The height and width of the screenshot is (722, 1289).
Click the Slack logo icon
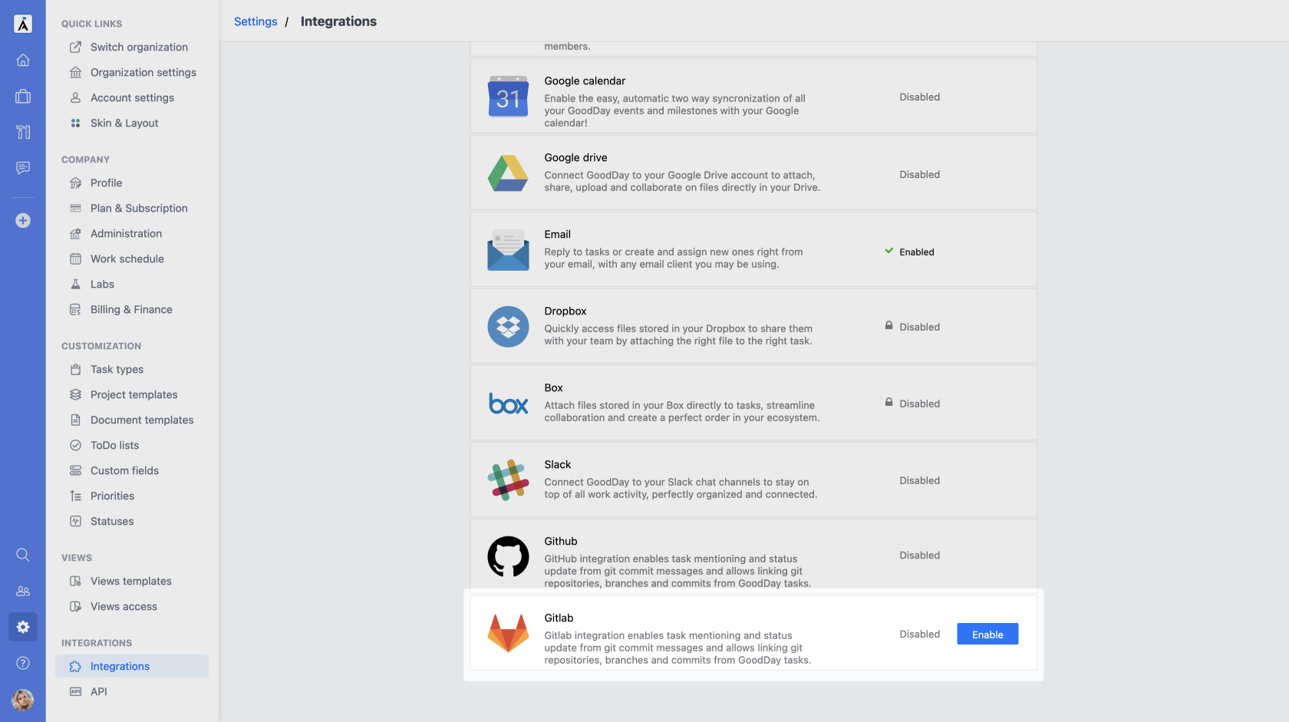point(508,480)
